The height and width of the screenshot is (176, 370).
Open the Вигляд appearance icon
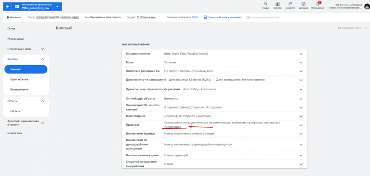click(277, 4)
